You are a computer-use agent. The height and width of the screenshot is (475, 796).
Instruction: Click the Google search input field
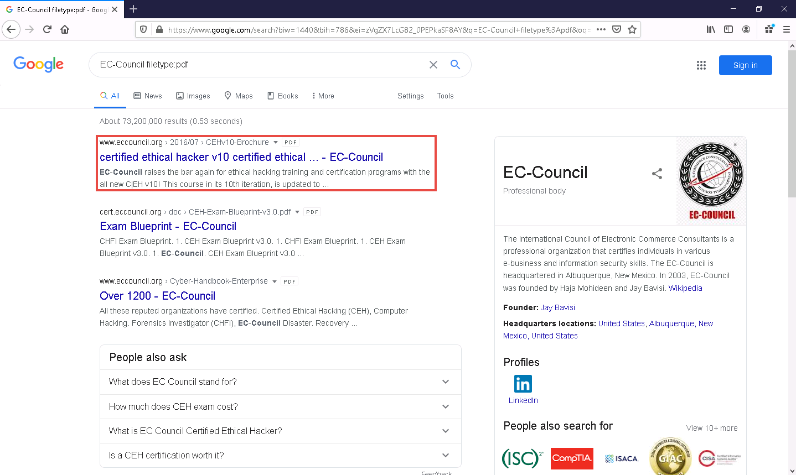pyautogui.click(x=260, y=65)
